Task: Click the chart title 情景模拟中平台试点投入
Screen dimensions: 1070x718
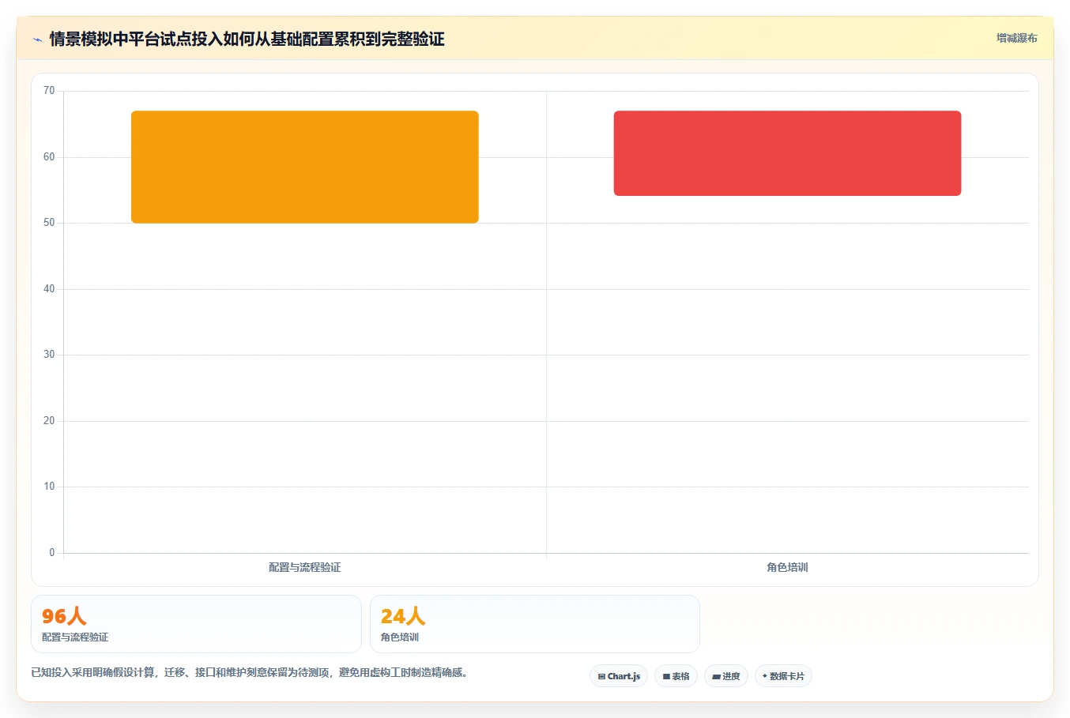Action: [247, 39]
